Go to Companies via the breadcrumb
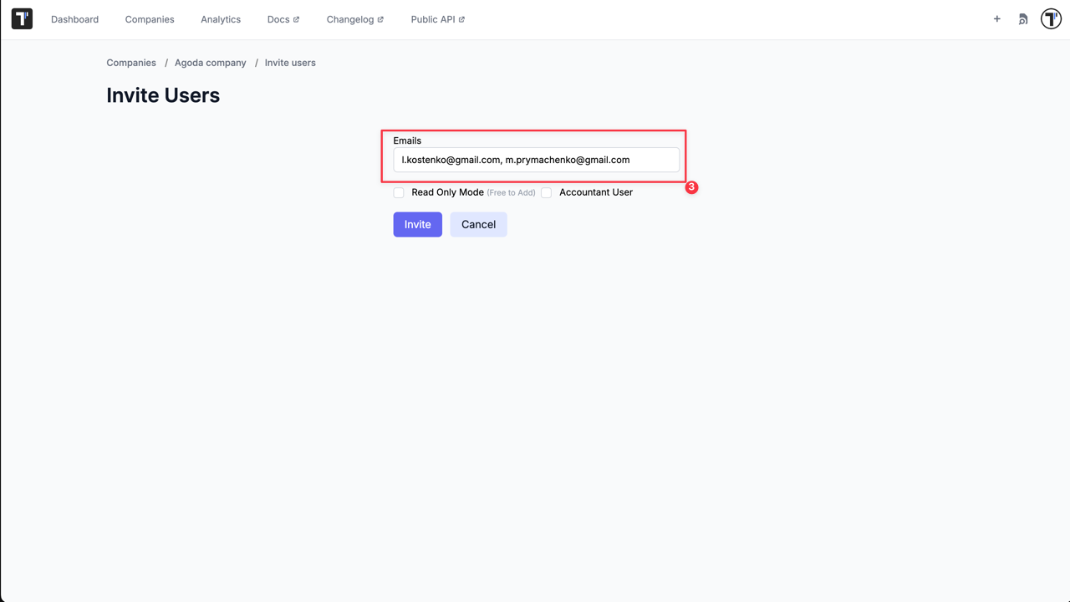This screenshot has height=602, width=1070. coord(131,63)
